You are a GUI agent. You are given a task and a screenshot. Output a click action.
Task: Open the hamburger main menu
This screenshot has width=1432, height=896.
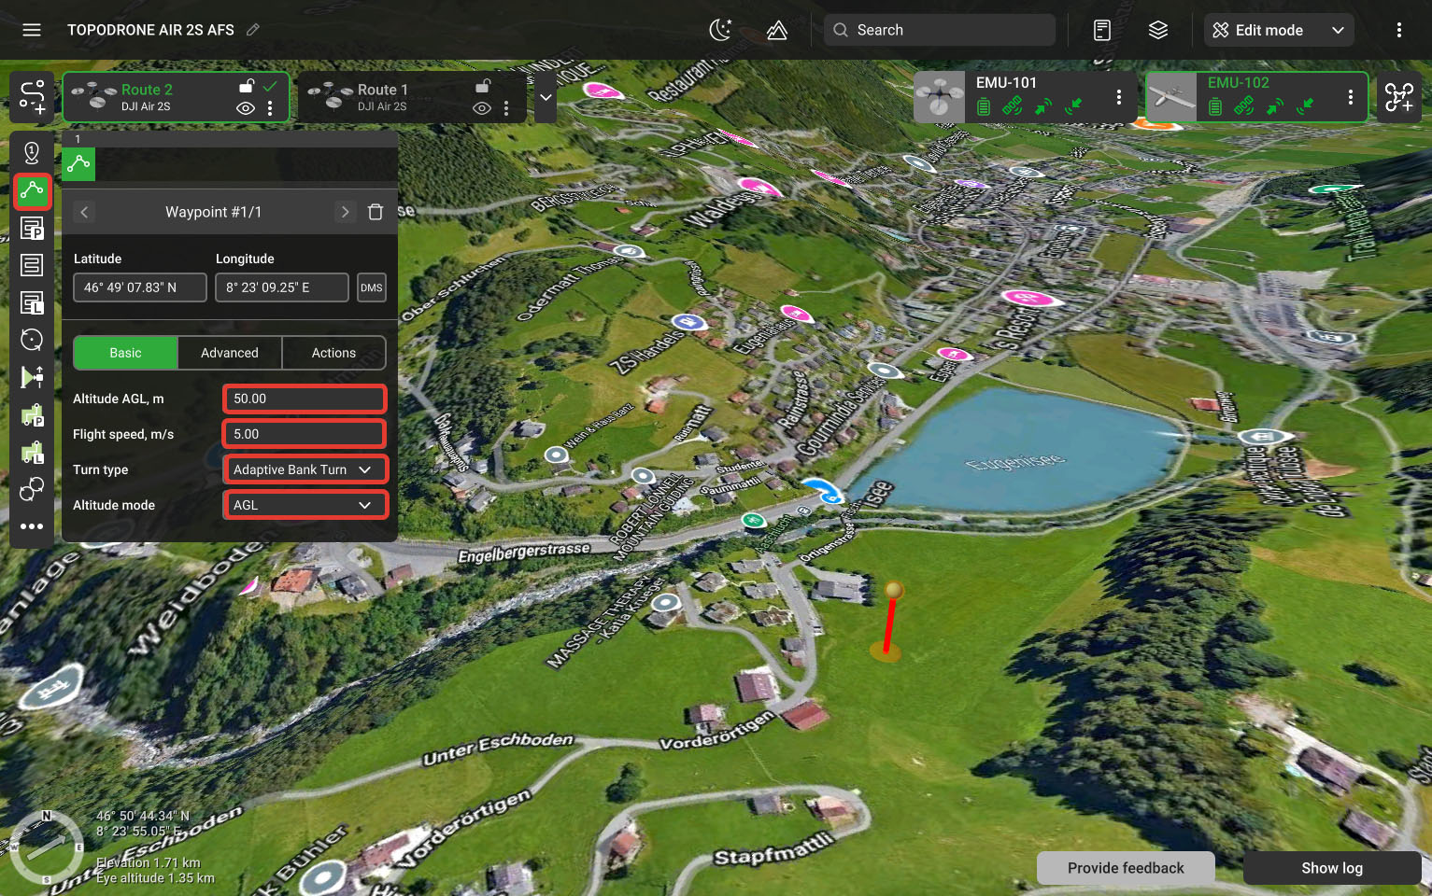tap(32, 30)
